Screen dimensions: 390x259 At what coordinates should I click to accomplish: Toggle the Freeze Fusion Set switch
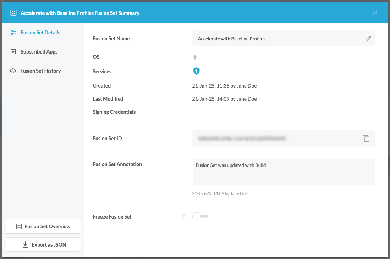pyautogui.click(x=200, y=216)
